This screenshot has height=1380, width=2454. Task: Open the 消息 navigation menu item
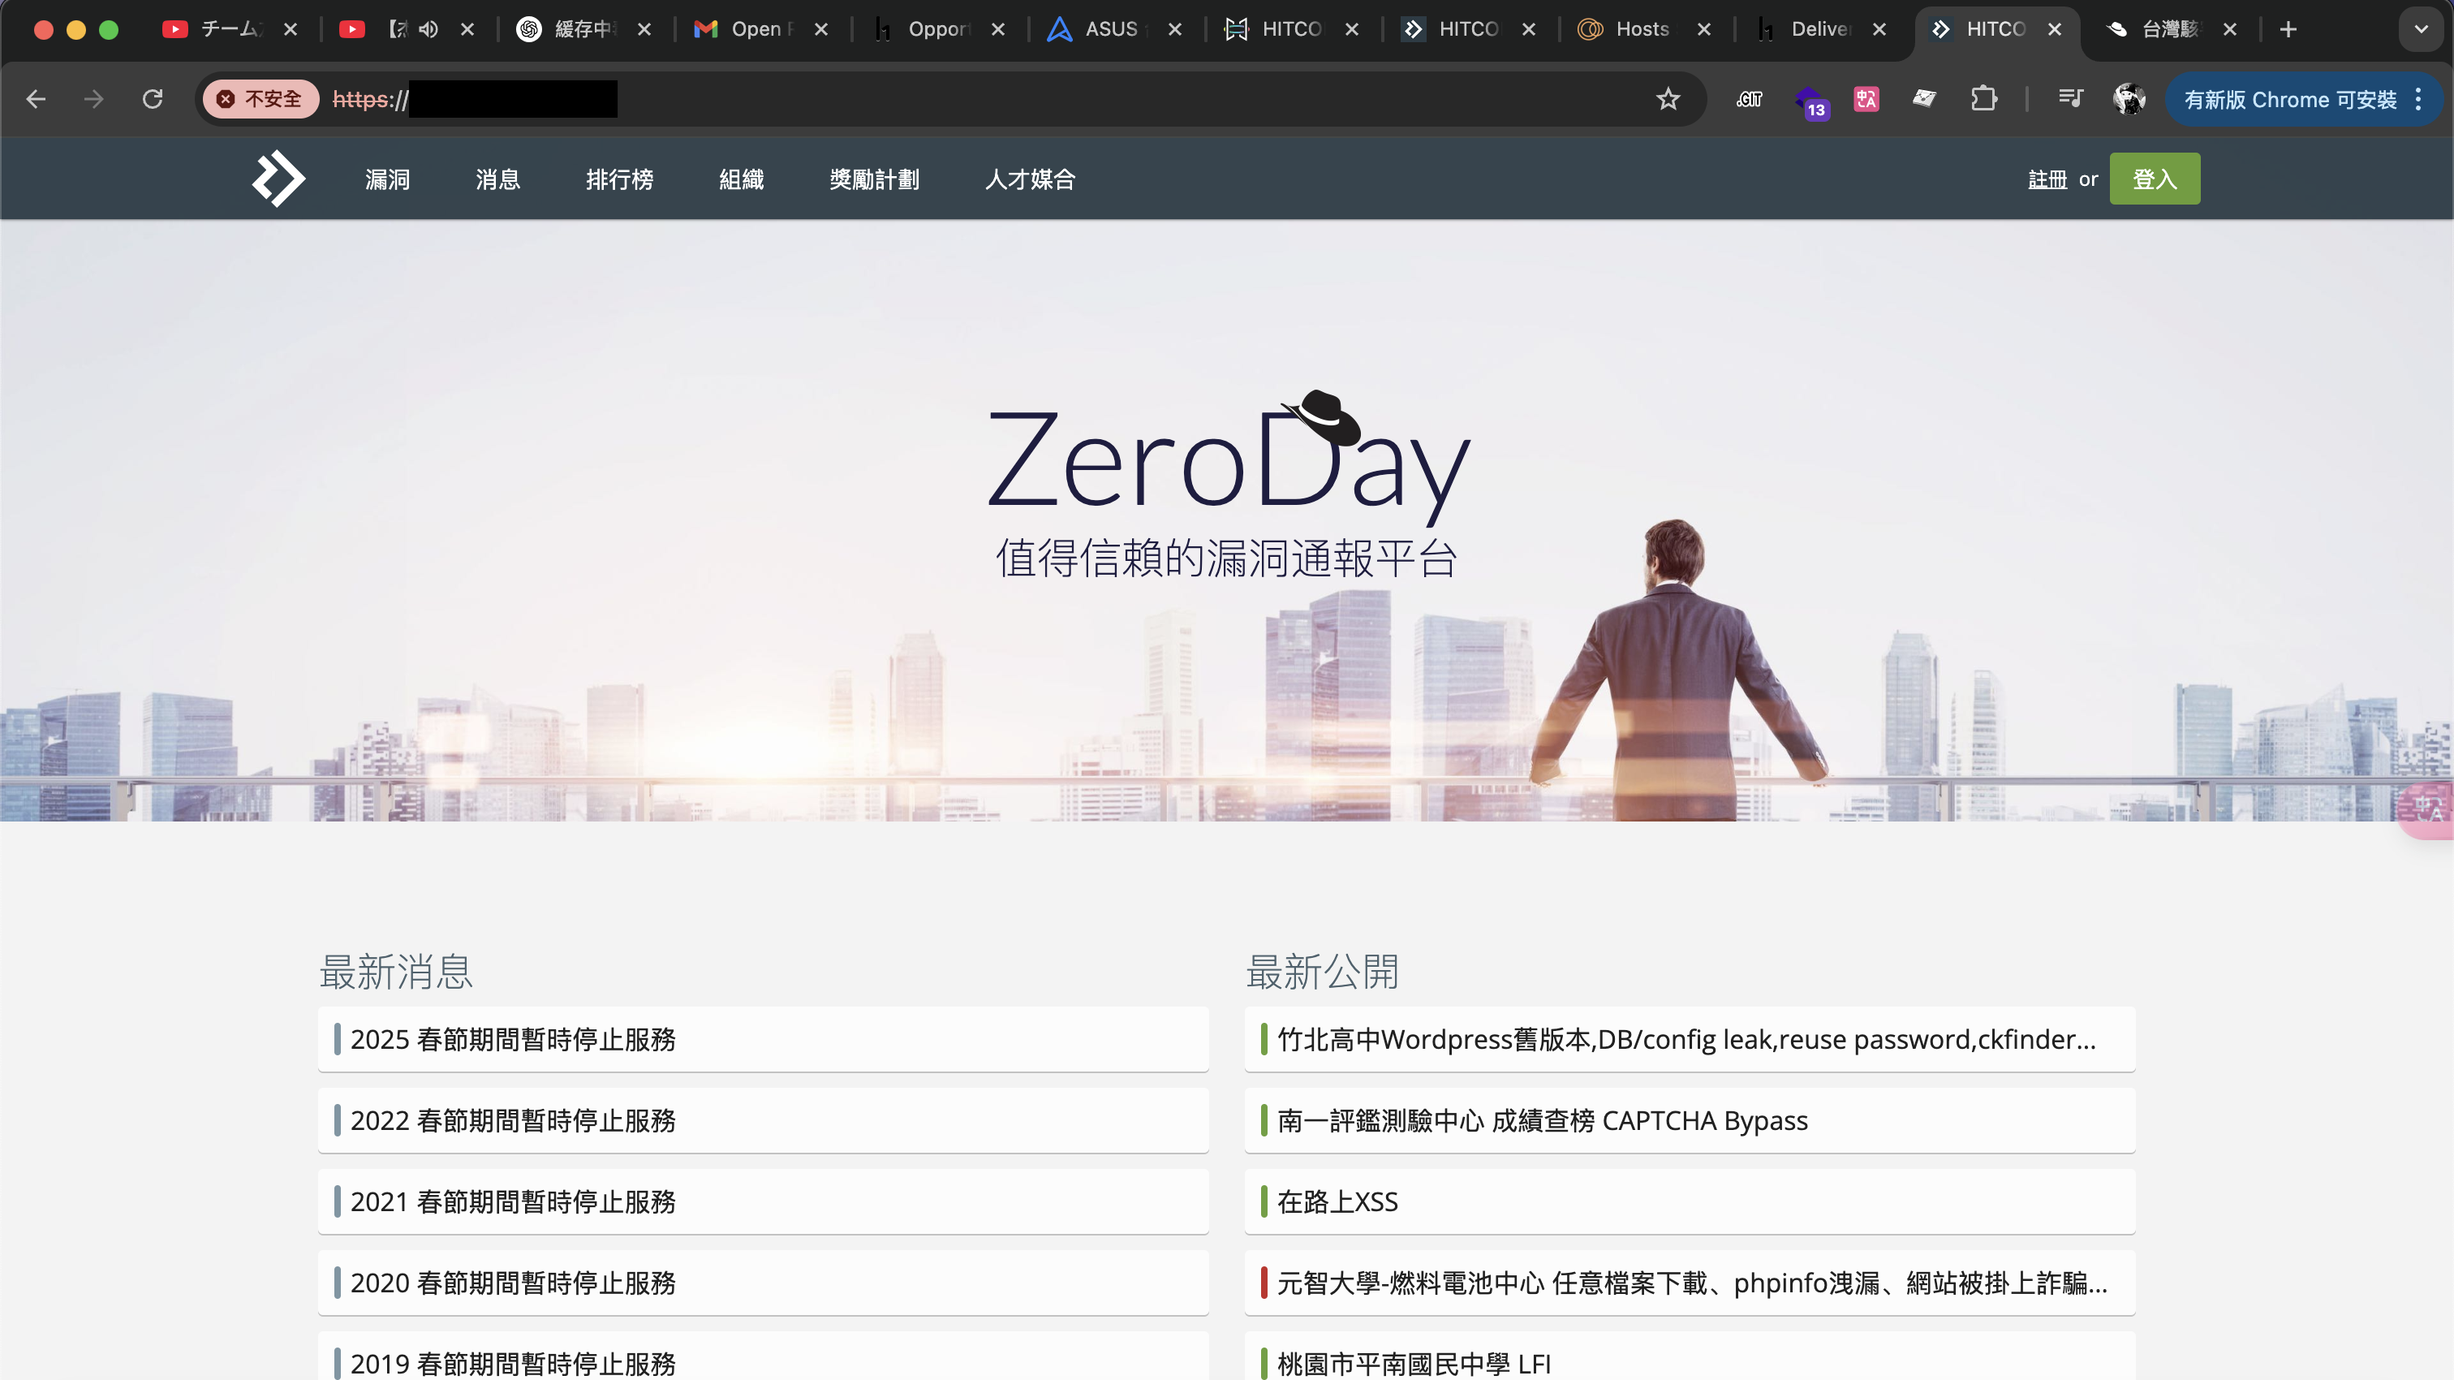point(497,179)
